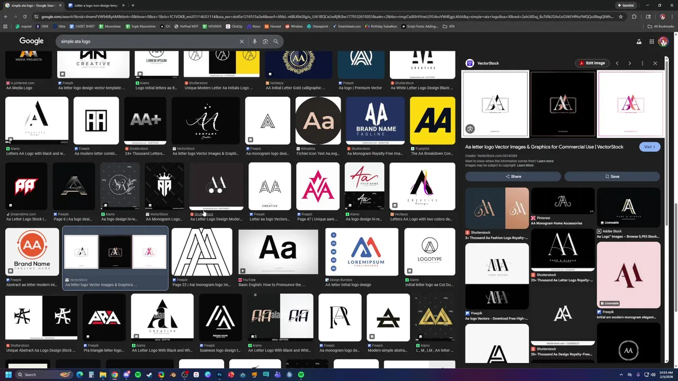Open the Google apps grid
Screen dimensions: 678x381
click(652, 41)
